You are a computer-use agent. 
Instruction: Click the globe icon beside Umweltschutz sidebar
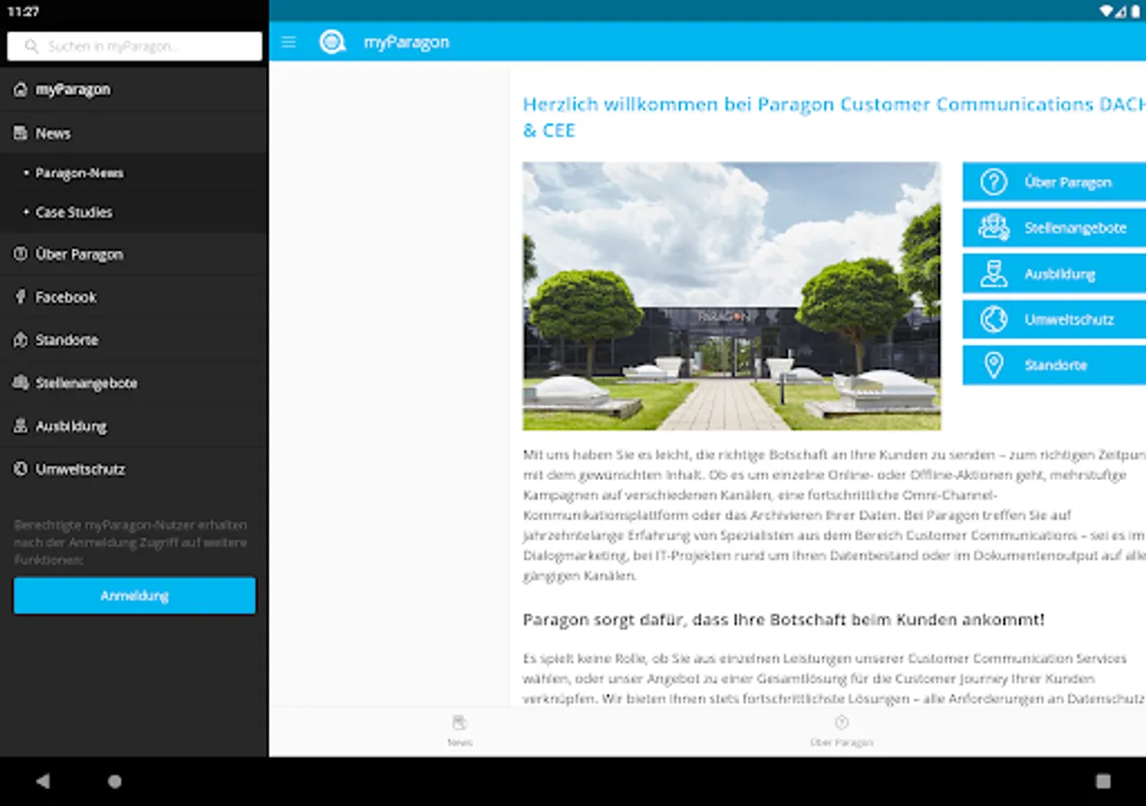click(x=21, y=469)
